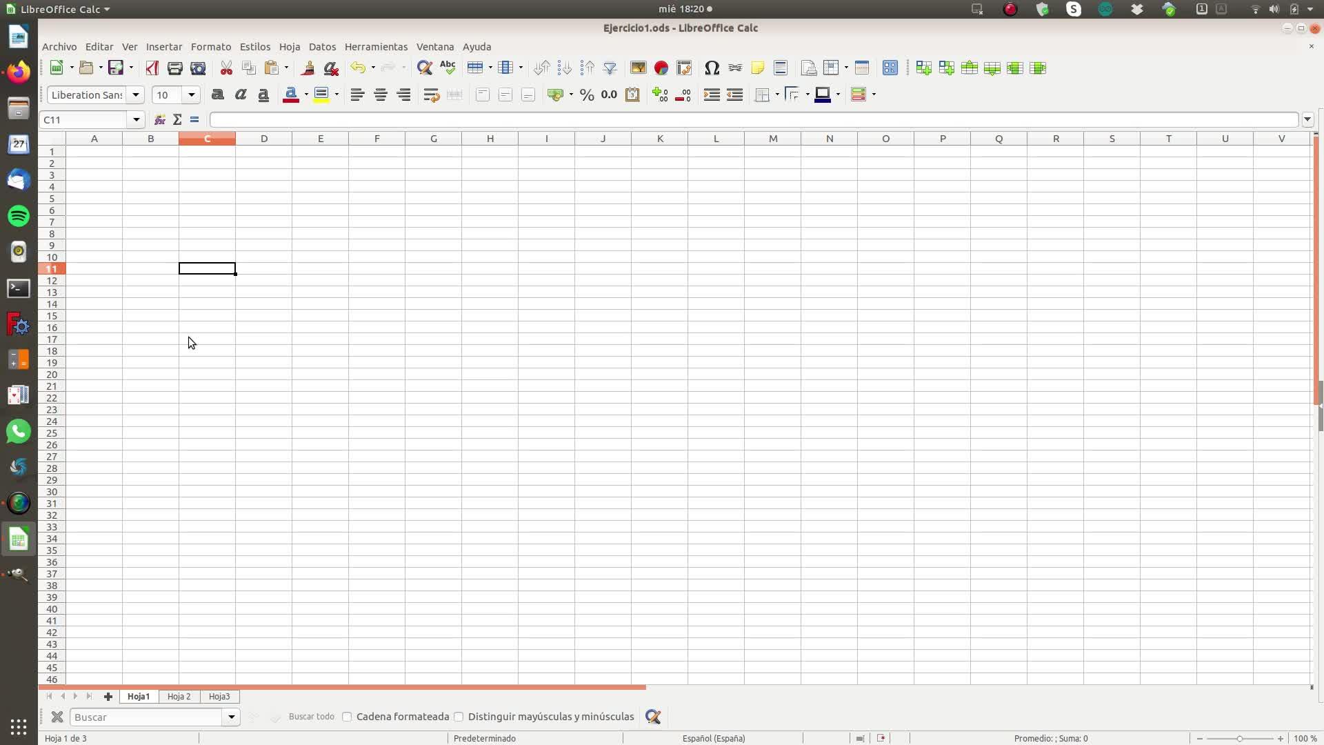The height and width of the screenshot is (745, 1324).
Task: Enable the Cadena formateada checkbox
Action: point(347,717)
